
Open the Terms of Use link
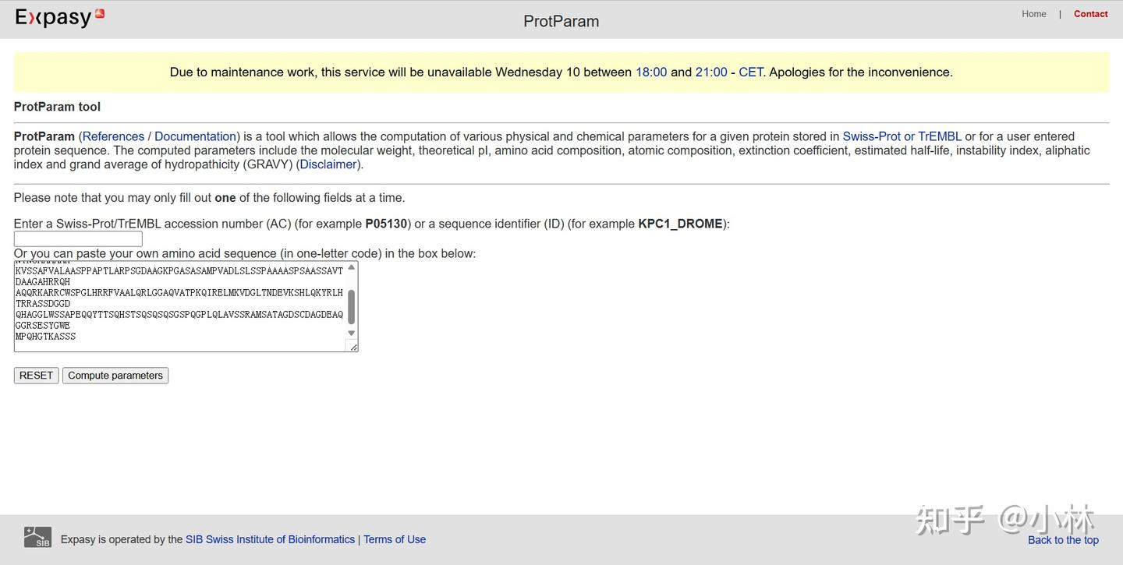pos(395,539)
